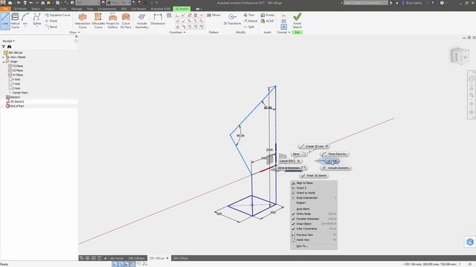Viewport: 476px width, 267px height.
Task: Click Cancel (ESC) in marking menu
Action: click(290, 161)
